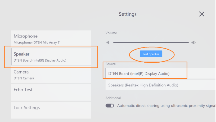
Task: Click the Source label
Action: [x=110, y=64]
